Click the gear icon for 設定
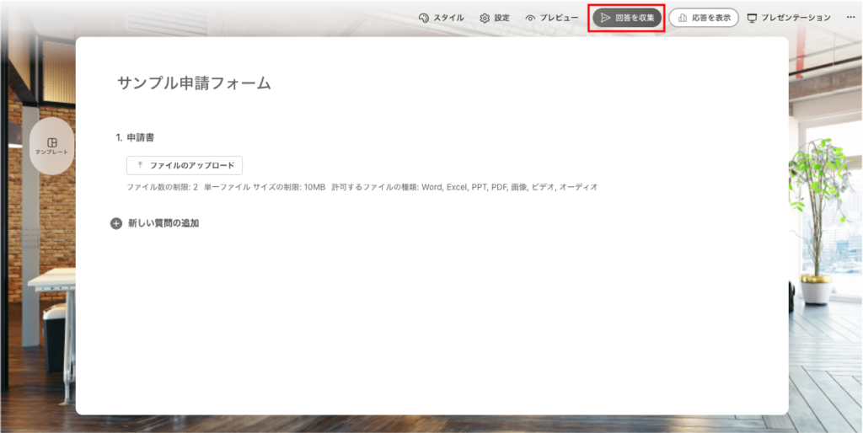 click(x=485, y=18)
